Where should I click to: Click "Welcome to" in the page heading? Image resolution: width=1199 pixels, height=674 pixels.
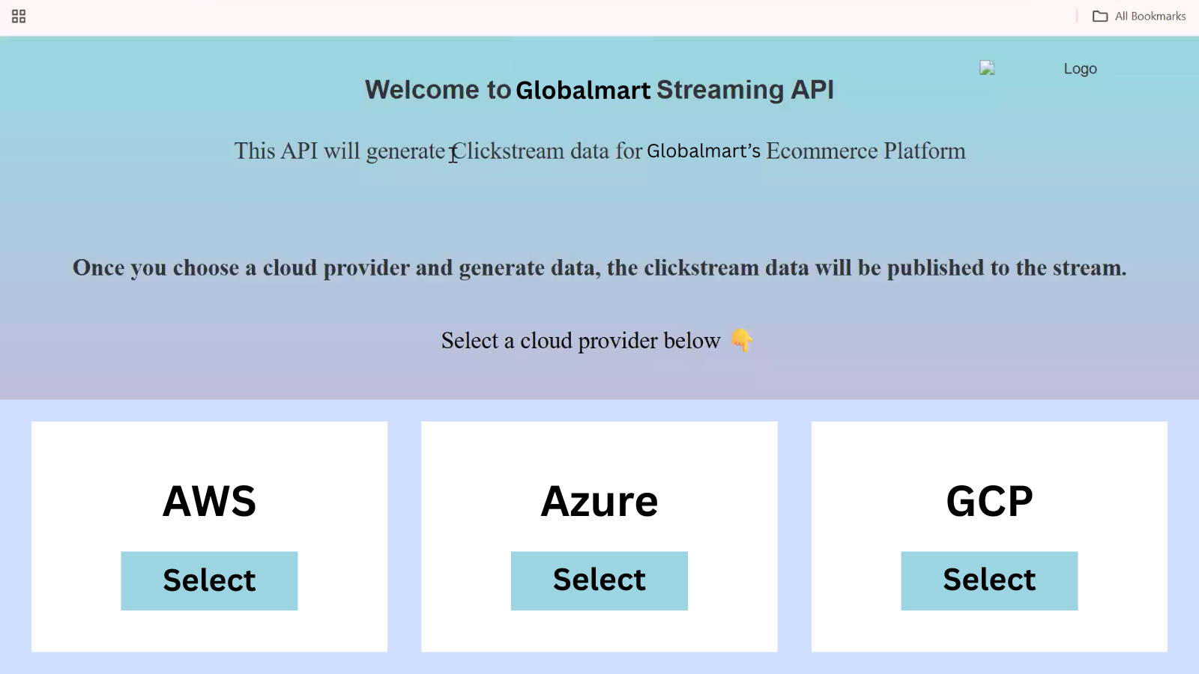tap(438, 90)
